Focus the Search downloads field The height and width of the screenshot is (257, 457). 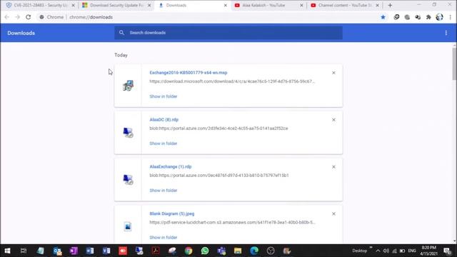[x=228, y=33]
